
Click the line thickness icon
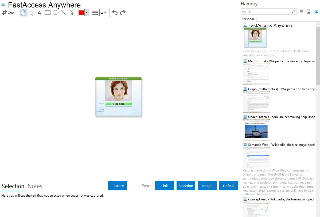point(95,13)
